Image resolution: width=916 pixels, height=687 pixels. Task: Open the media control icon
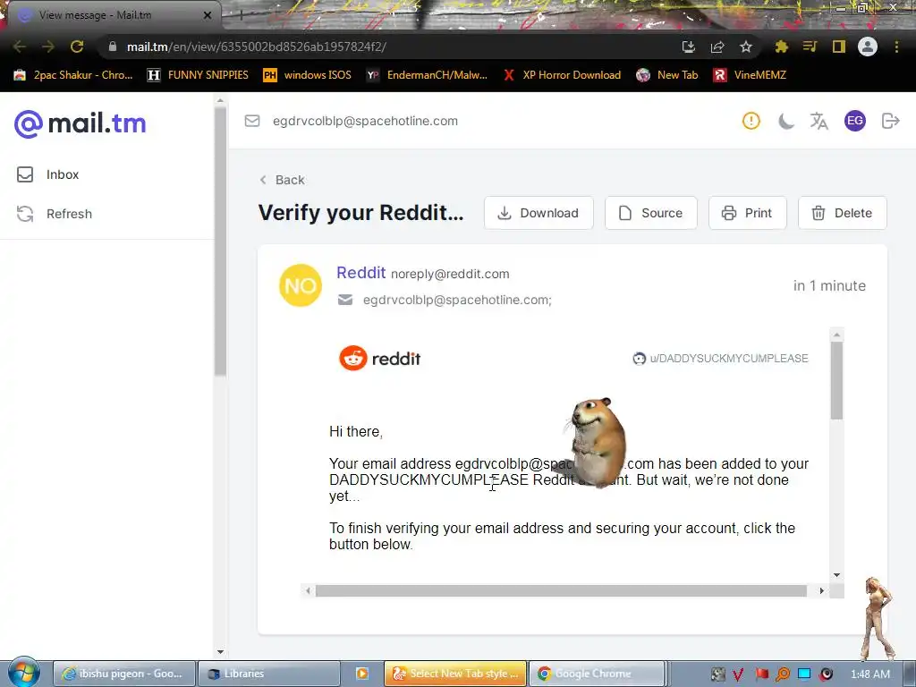point(810,47)
